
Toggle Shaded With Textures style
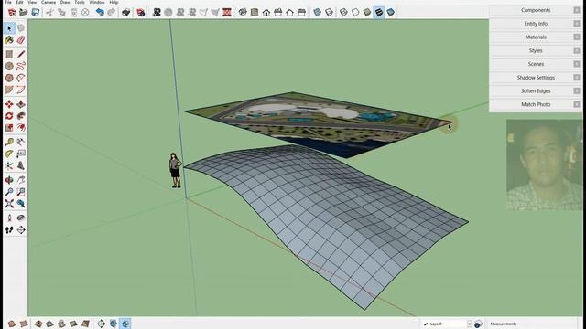tap(378, 12)
